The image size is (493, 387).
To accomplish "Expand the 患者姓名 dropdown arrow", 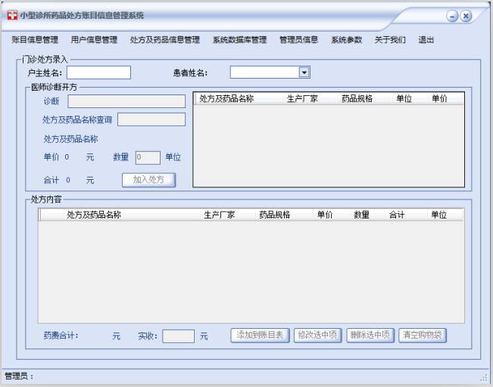I will (x=304, y=73).
